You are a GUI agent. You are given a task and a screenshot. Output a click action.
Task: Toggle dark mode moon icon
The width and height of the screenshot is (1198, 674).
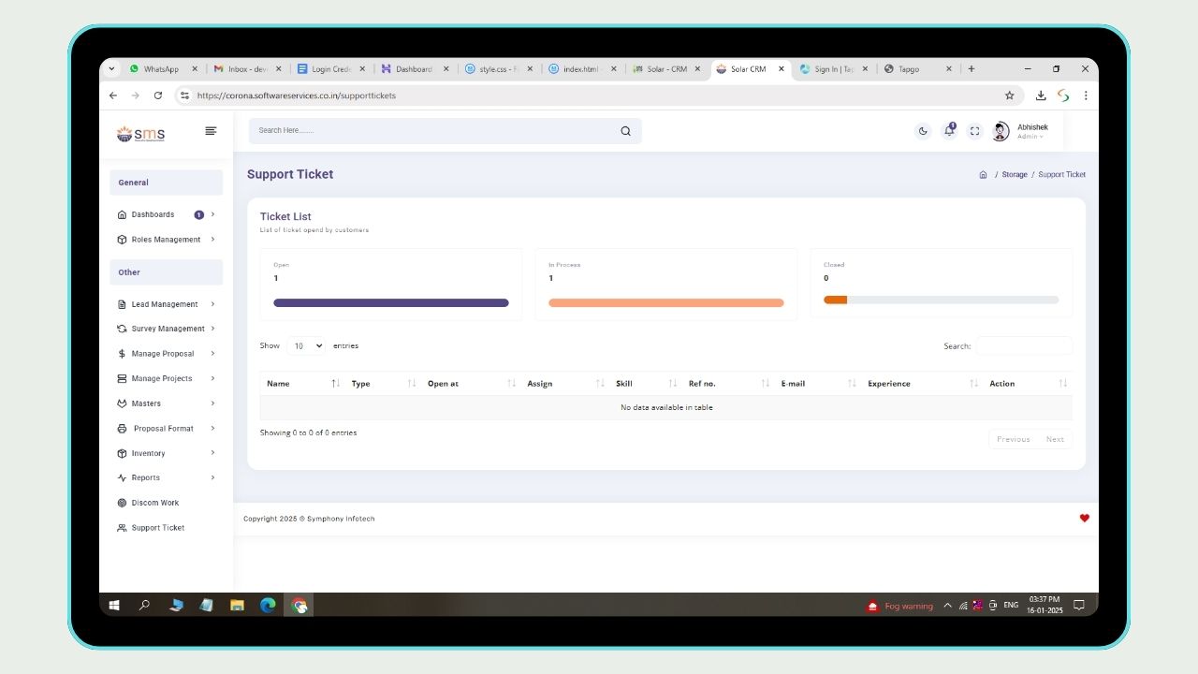(923, 131)
